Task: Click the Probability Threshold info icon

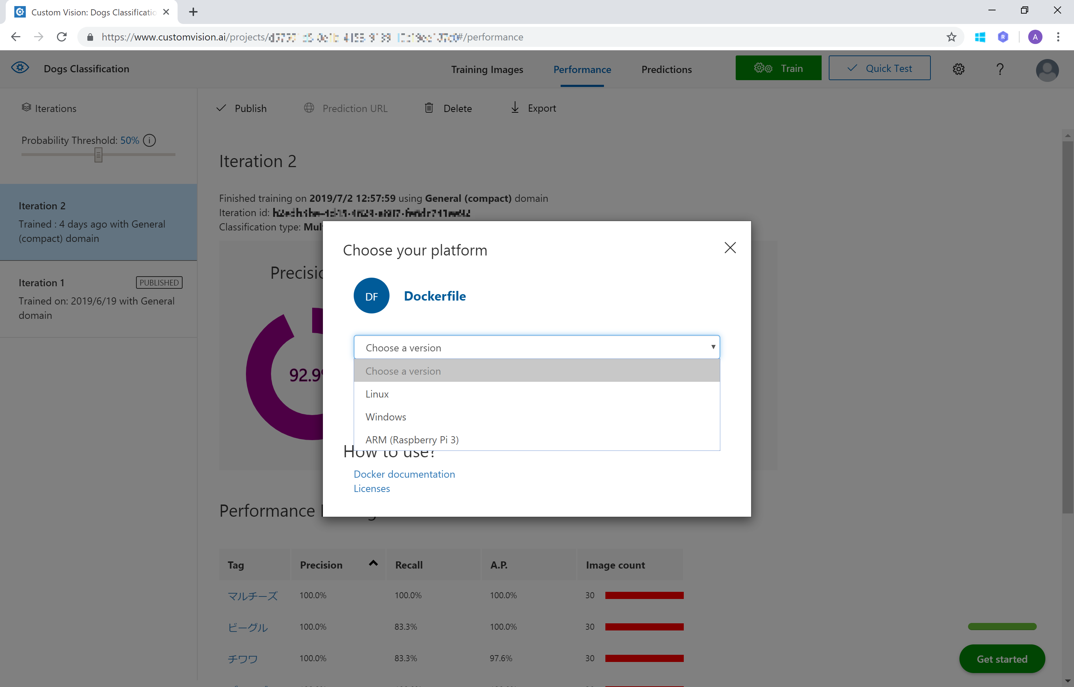Action: tap(150, 141)
